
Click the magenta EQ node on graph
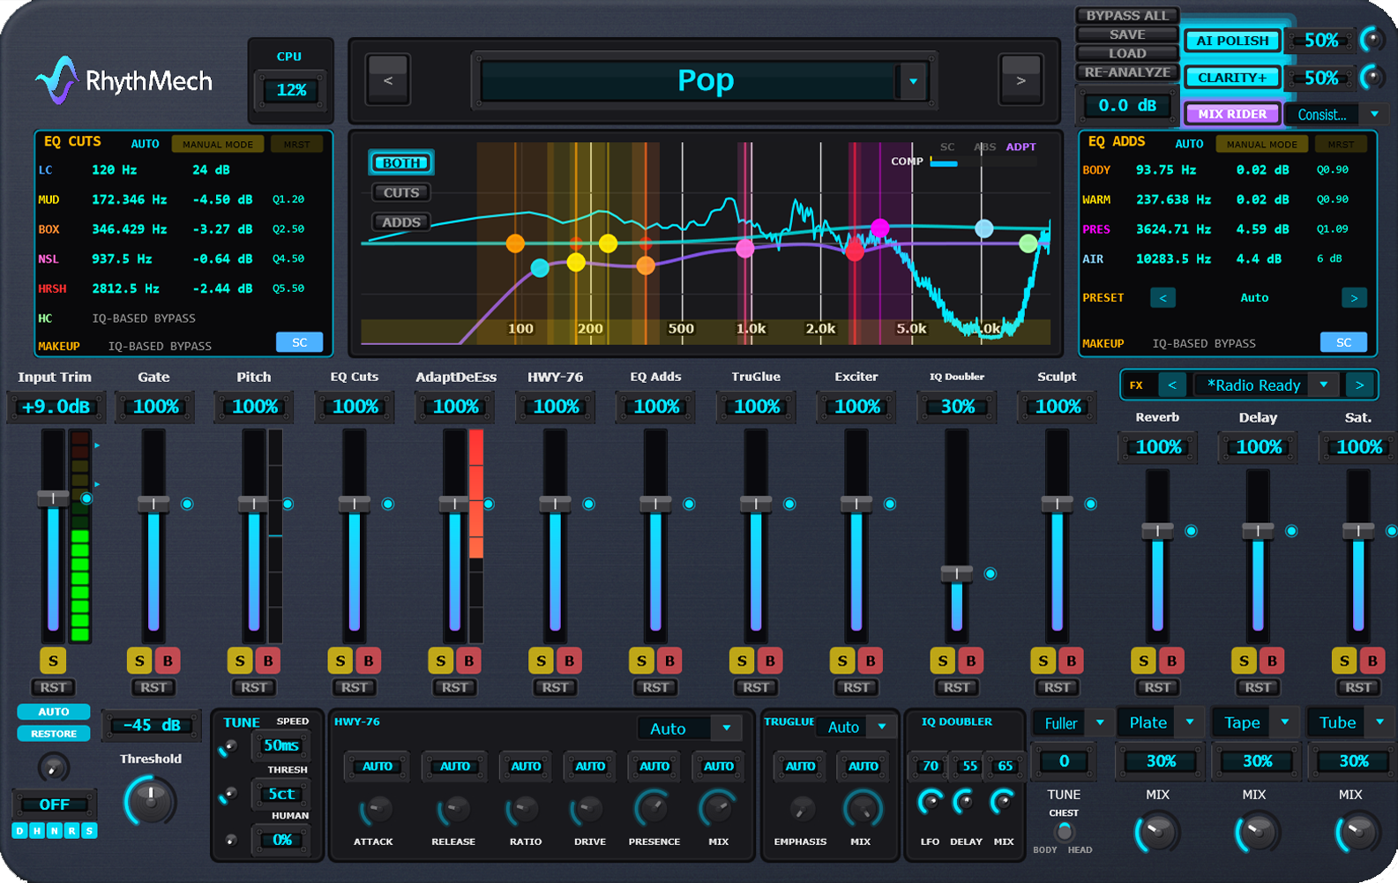pos(879,228)
